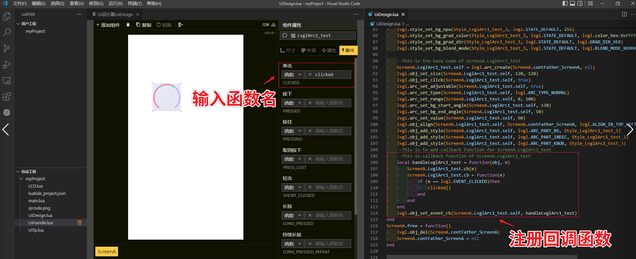This screenshot has height=259, width=636.
Task: Open the Run and Debug view
Action: [x=7, y=64]
